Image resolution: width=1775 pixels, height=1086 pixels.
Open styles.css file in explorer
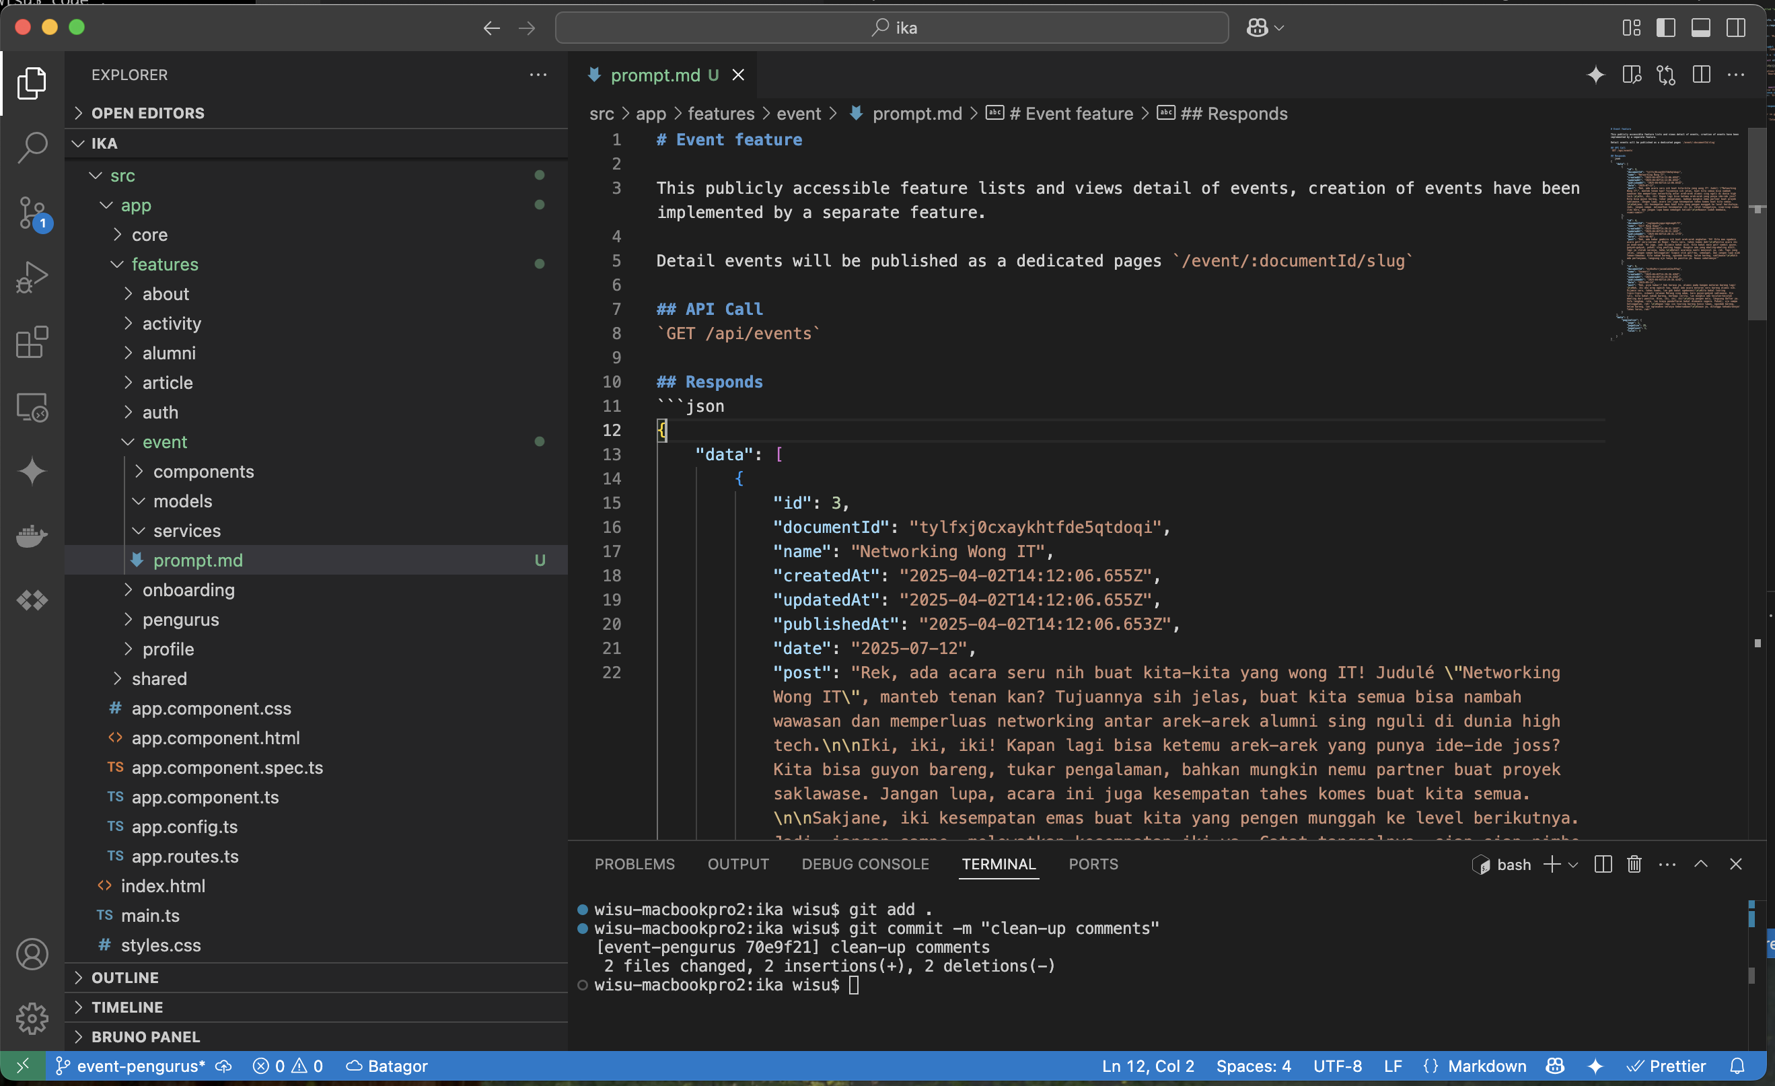pos(316,945)
